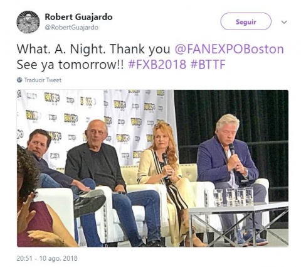
Task: Click the 20:51 - 10 ago. 2018 timestamp
Action: point(47,258)
